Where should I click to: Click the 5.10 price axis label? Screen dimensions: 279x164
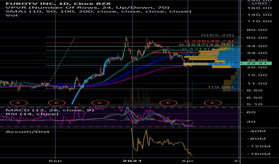click(x=254, y=104)
